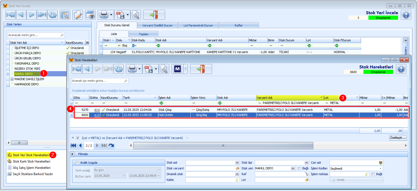Open Stok Kartı Stok Hareketleri link
The width and height of the screenshot is (417, 191).
pos(32,161)
